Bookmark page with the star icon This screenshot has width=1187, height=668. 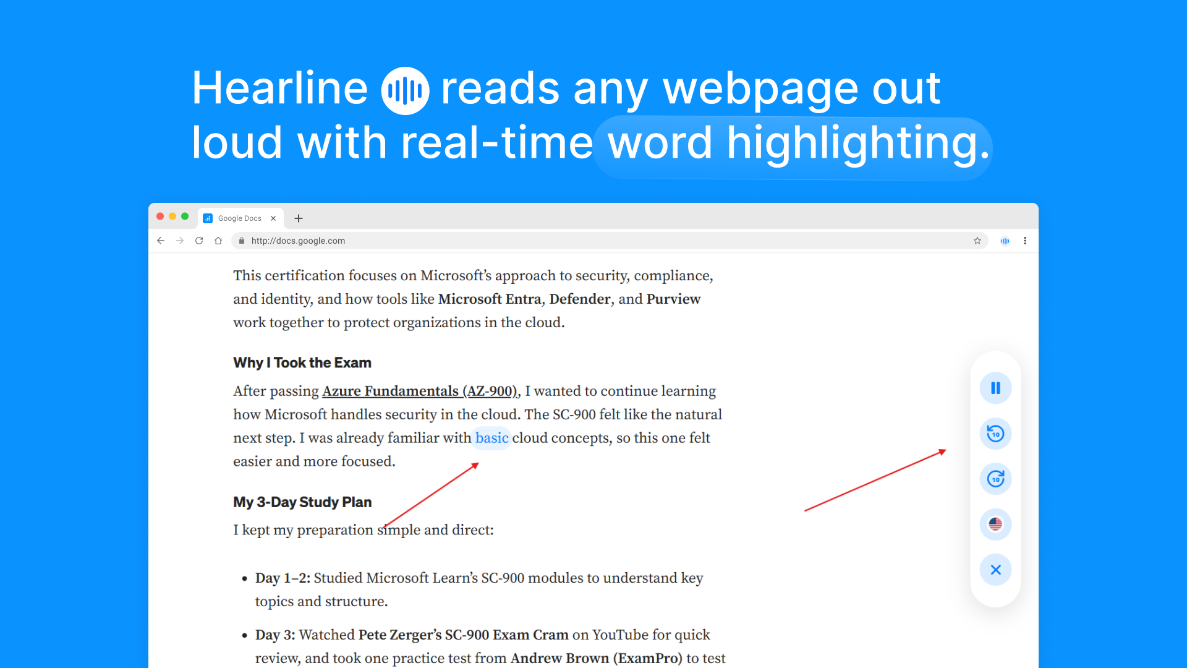coord(977,241)
